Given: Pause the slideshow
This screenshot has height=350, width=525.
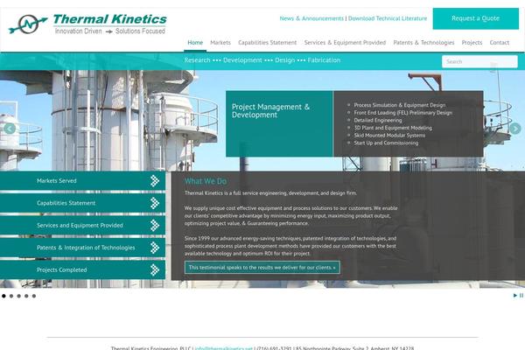Looking at the screenshot, I should pyautogui.click(x=521, y=296).
